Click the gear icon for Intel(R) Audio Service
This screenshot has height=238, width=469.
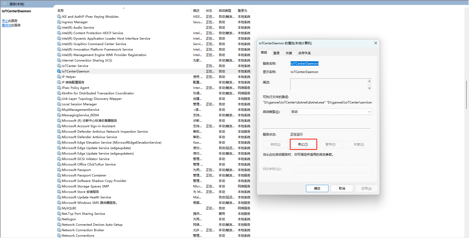[x=59, y=27]
